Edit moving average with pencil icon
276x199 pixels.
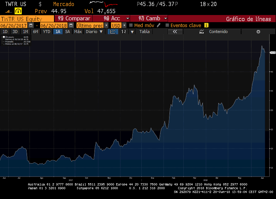(159, 25)
